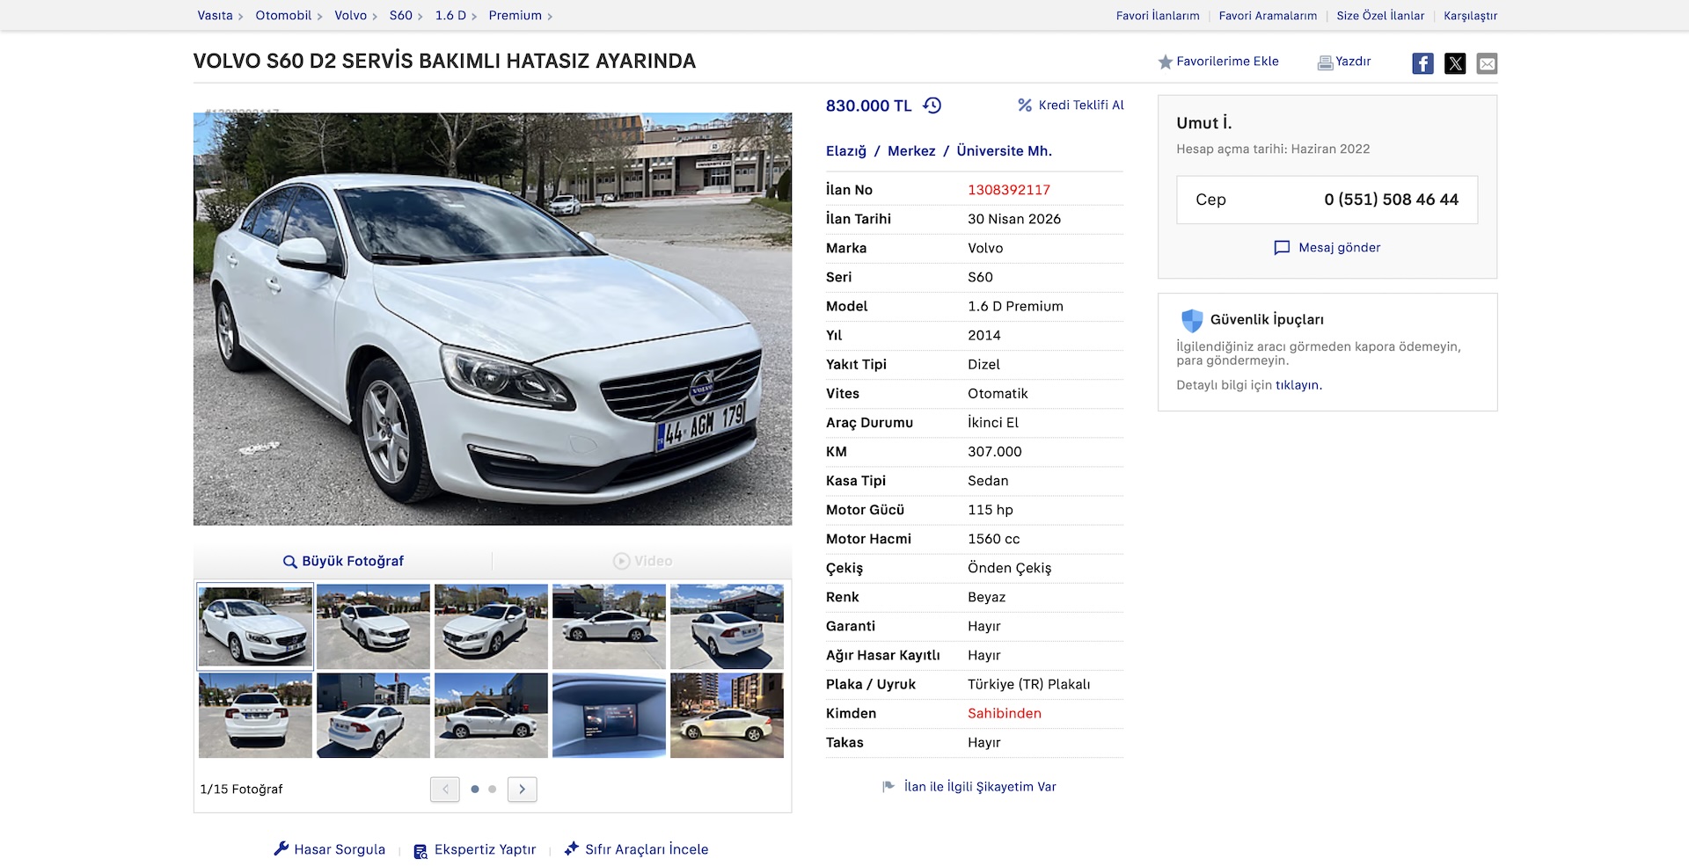
Task: Select the first gallery page dot
Action: coord(475,789)
